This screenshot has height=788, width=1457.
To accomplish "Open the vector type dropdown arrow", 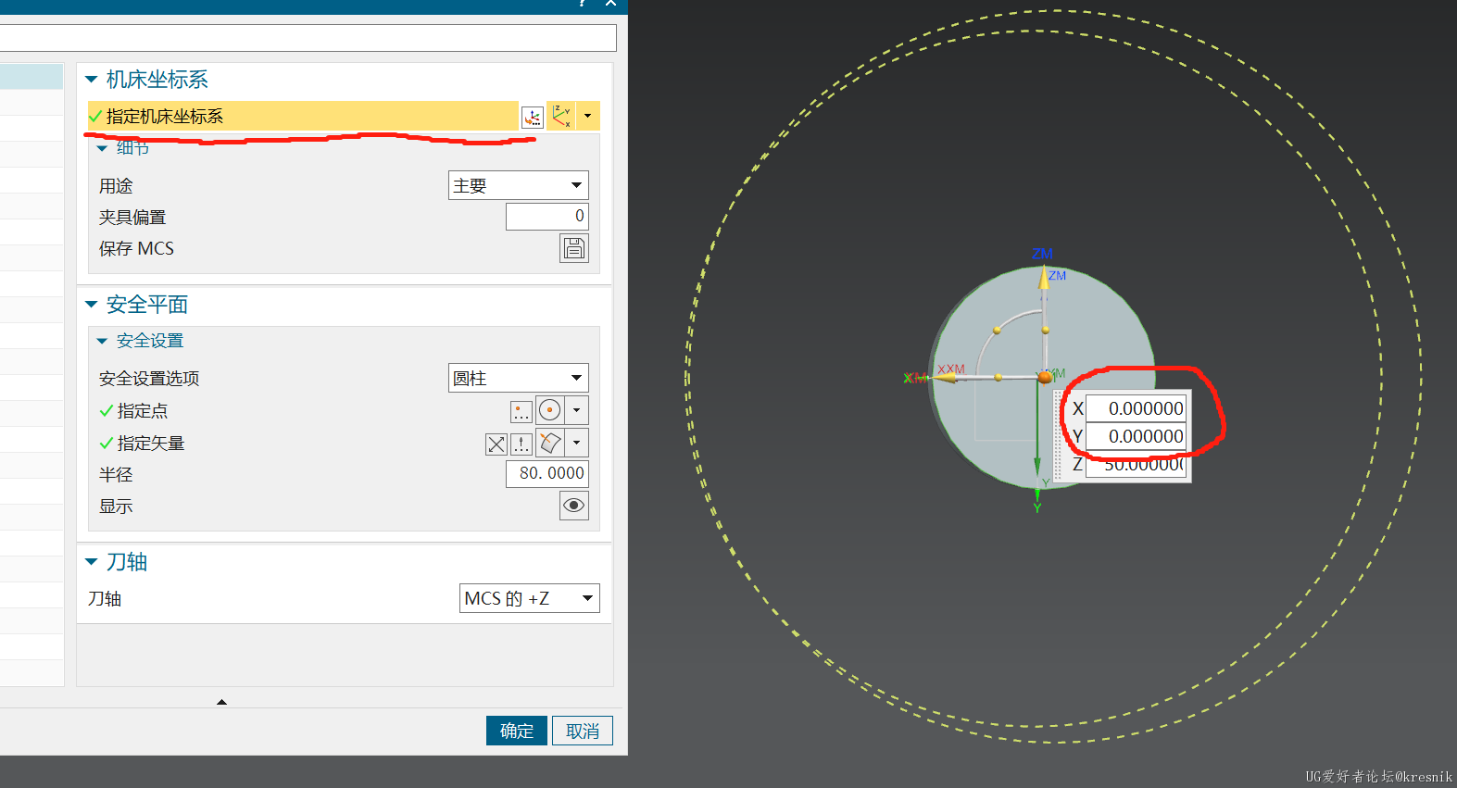I will coord(576,443).
